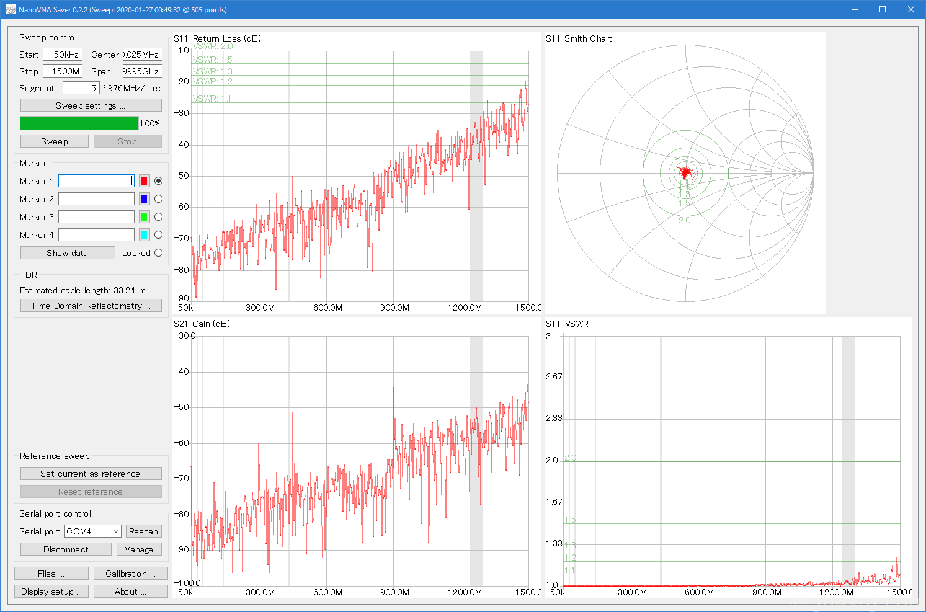This screenshot has width=926, height=612.
Task: Open the About dialog
Action: click(131, 592)
